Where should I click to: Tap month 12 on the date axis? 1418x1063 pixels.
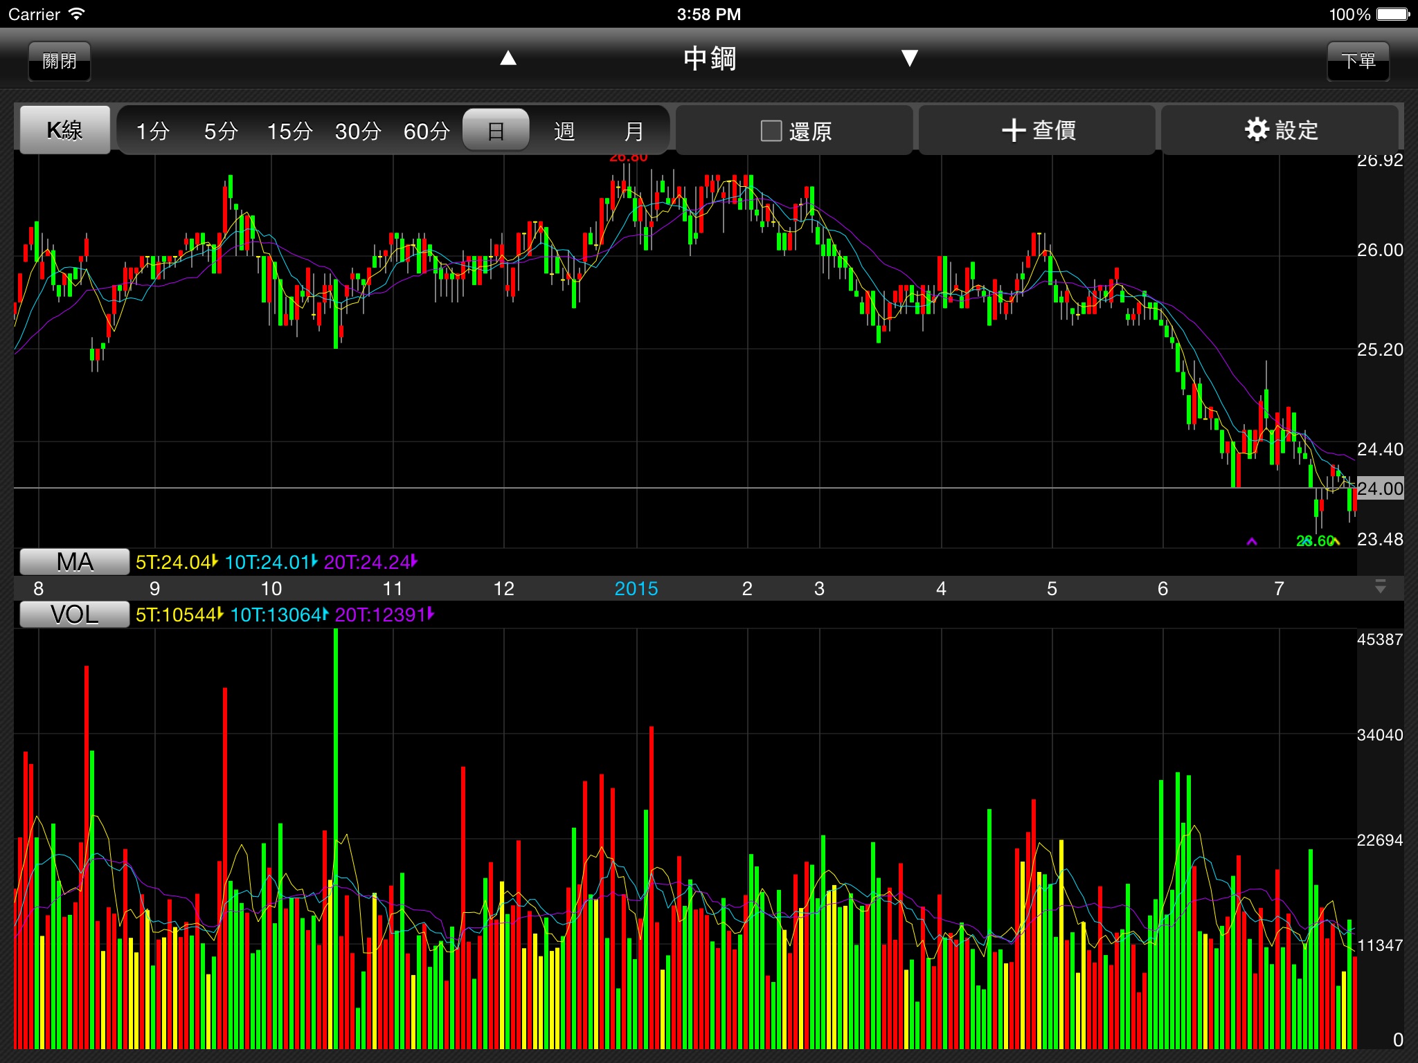coord(504,589)
